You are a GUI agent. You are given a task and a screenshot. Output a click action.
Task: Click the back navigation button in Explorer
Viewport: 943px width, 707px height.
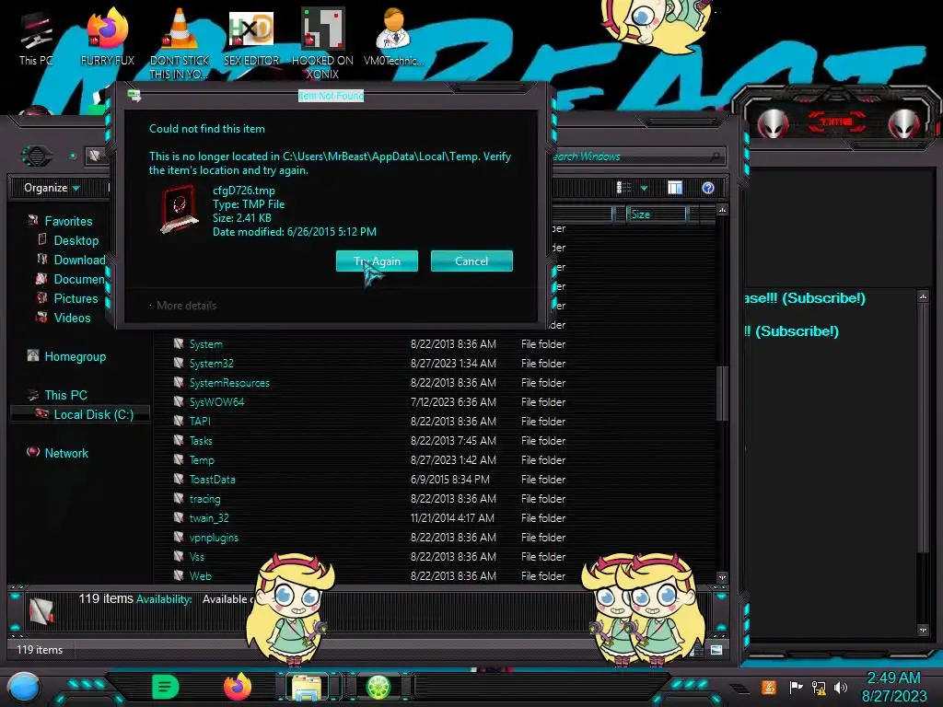tap(37, 156)
